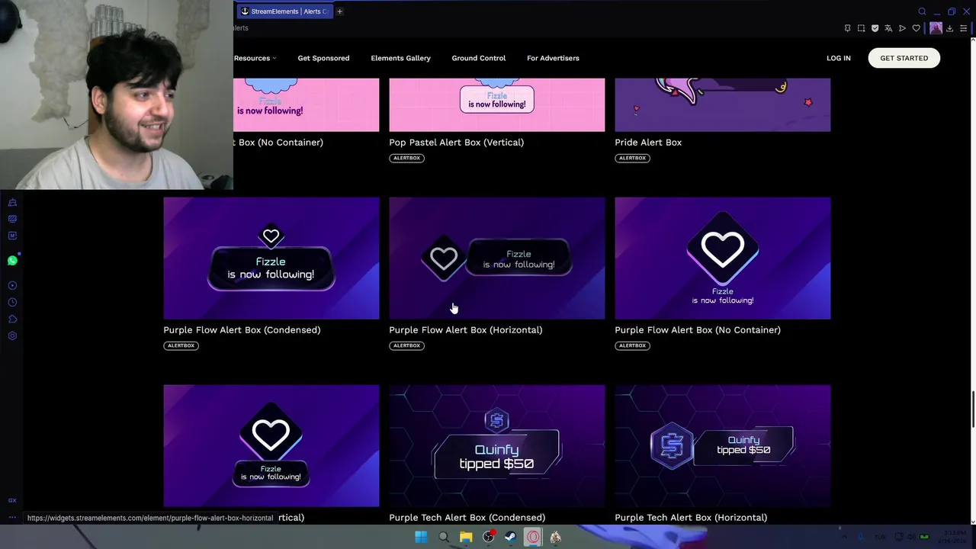Open a new browser tab with plus

point(339,11)
